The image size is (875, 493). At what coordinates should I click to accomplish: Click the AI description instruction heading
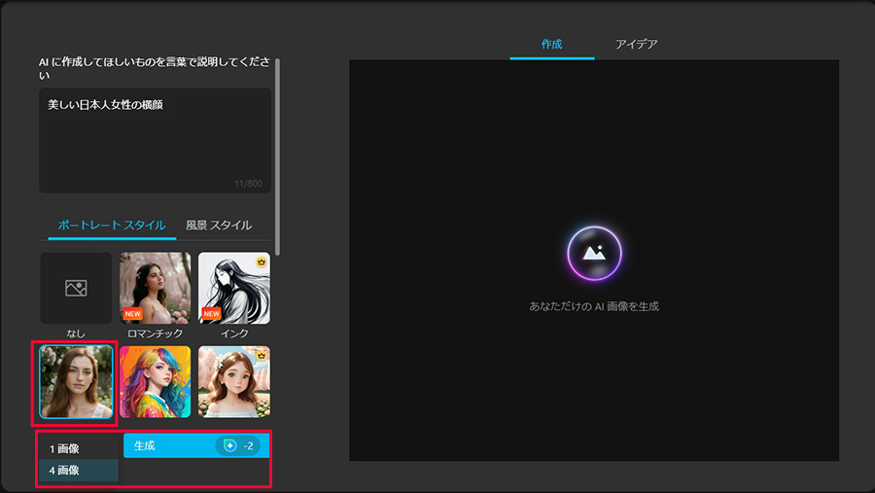point(154,68)
